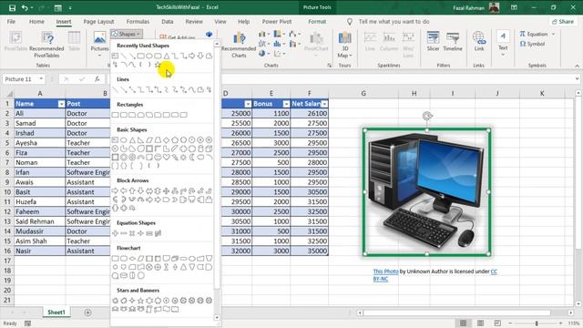Viewport: 583px width, 328px height.
Task: Select the first rectangle in Rectangles section
Action: click(115, 115)
